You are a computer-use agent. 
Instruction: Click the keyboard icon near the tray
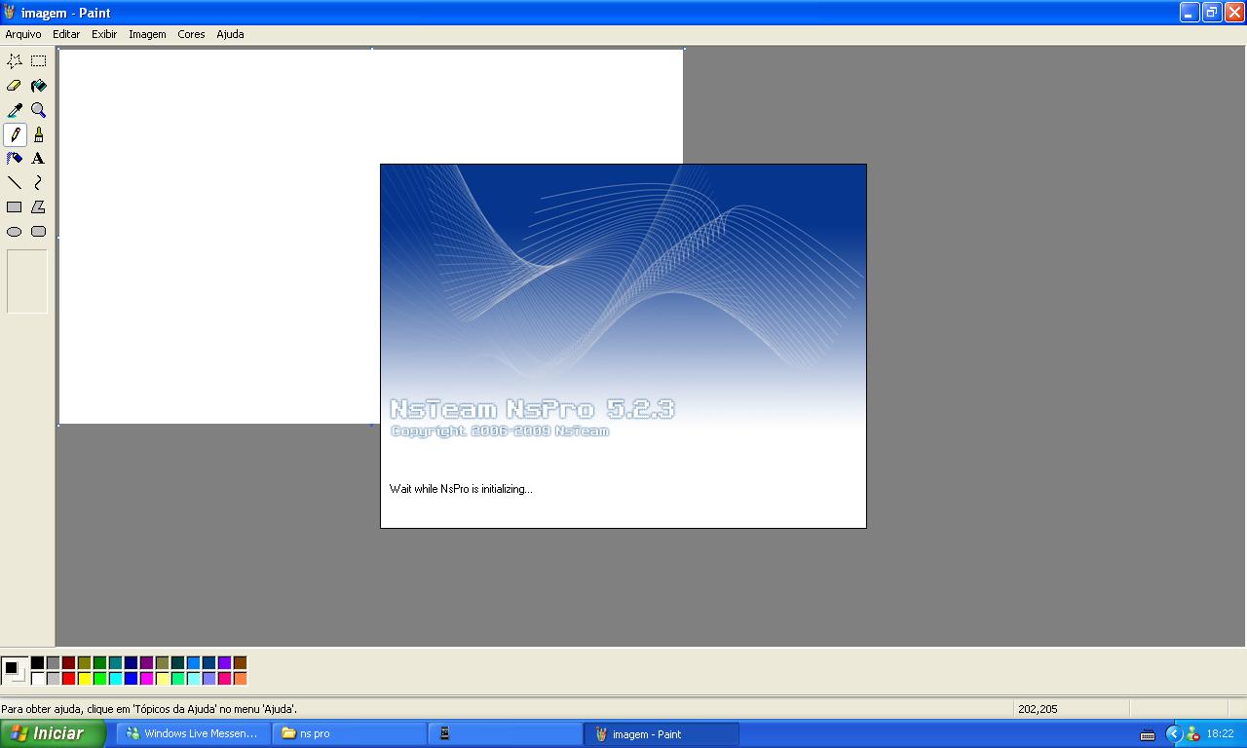point(1148,734)
